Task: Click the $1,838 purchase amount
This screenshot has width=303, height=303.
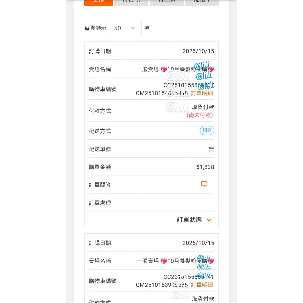Action: pyautogui.click(x=205, y=167)
